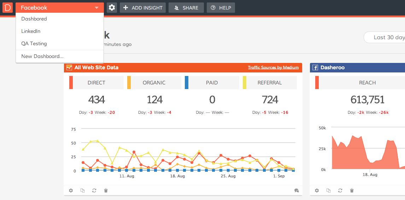Open dashboard settings gear in top bar

pos(112,8)
